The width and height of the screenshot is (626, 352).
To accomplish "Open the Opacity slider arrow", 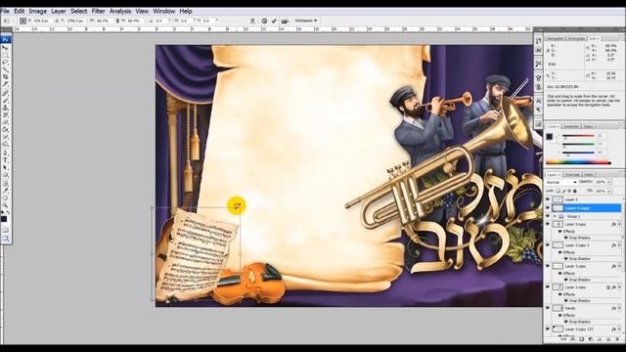I will [x=609, y=182].
